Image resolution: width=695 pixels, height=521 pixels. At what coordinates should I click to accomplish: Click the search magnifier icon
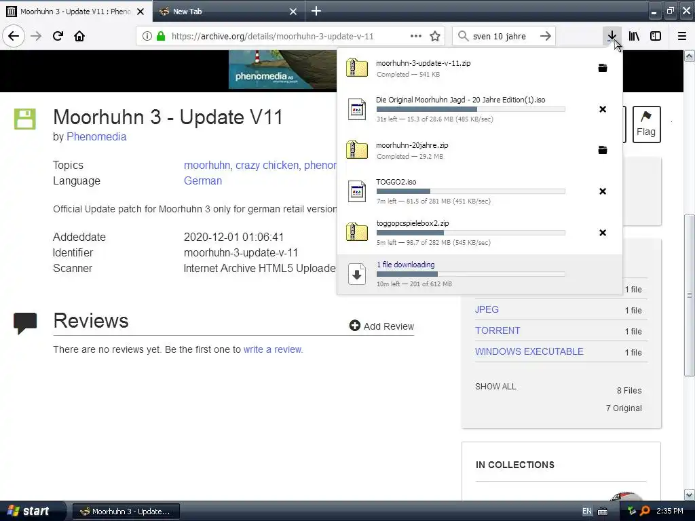(463, 36)
